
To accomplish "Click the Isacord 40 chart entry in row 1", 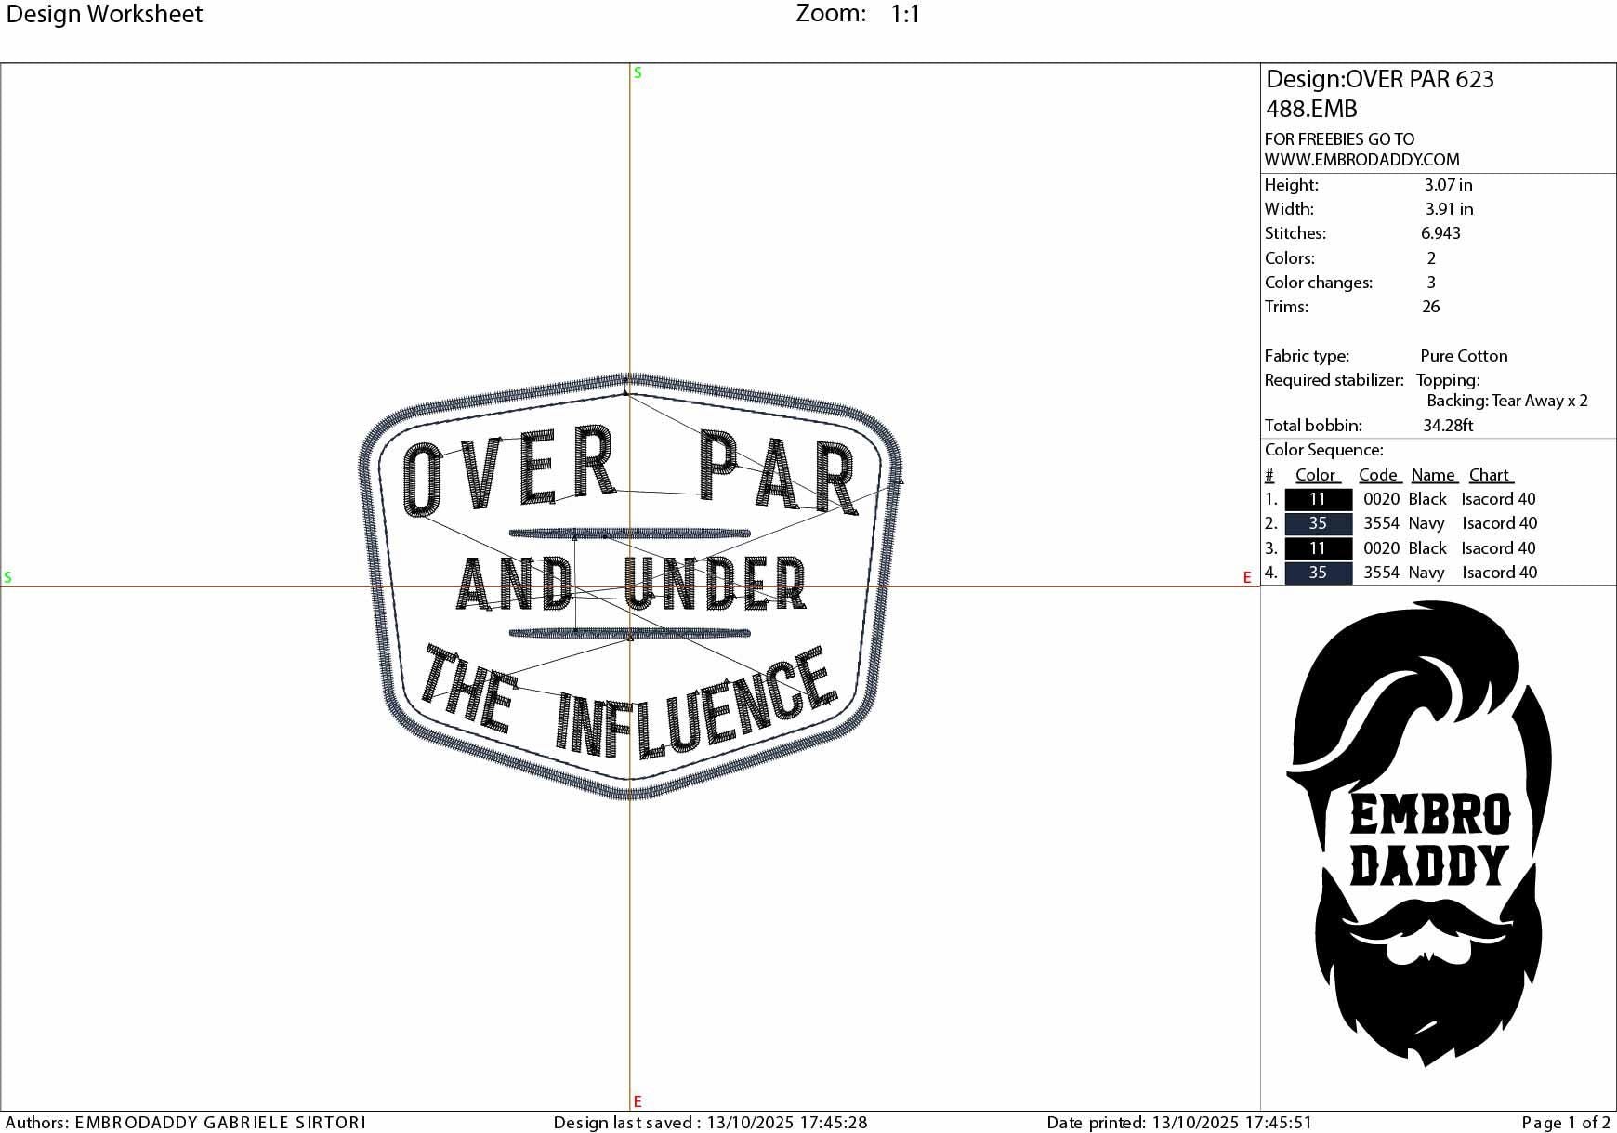I will pos(1499,499).
